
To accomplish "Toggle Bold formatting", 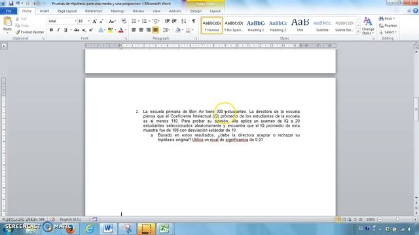I will click(x=51, y=30).
